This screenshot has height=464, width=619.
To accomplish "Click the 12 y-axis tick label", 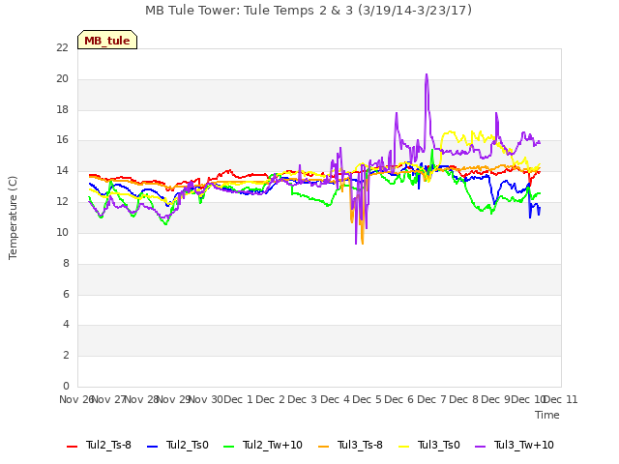I will [x=62, y=201].
